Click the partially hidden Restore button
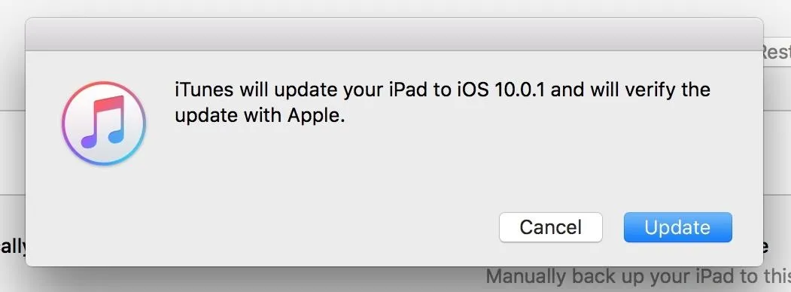 [776, 51]
